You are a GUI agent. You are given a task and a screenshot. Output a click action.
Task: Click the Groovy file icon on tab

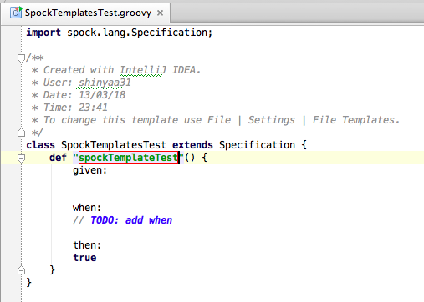[x=16, y=13]
